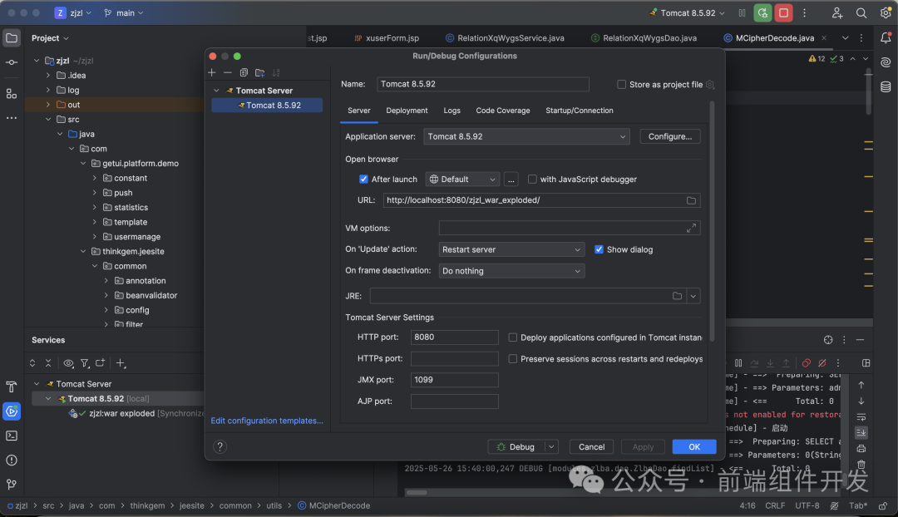Switch to the Logs tab

click(451, 111)
